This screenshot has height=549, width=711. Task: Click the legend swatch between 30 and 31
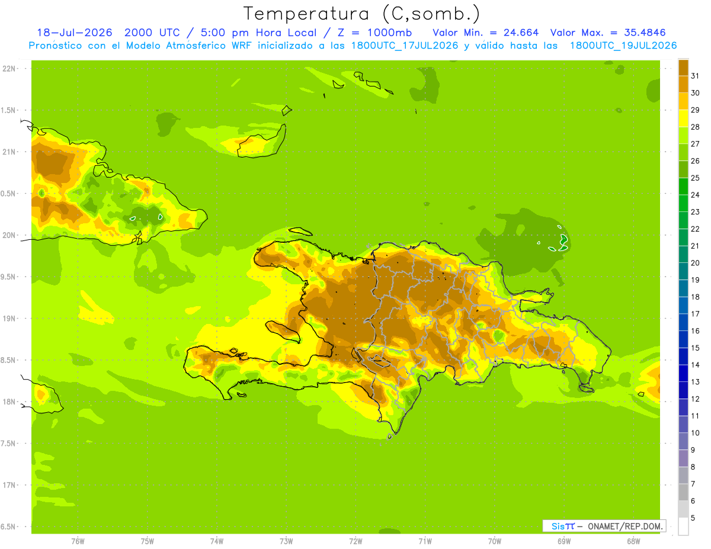point(683,85)
